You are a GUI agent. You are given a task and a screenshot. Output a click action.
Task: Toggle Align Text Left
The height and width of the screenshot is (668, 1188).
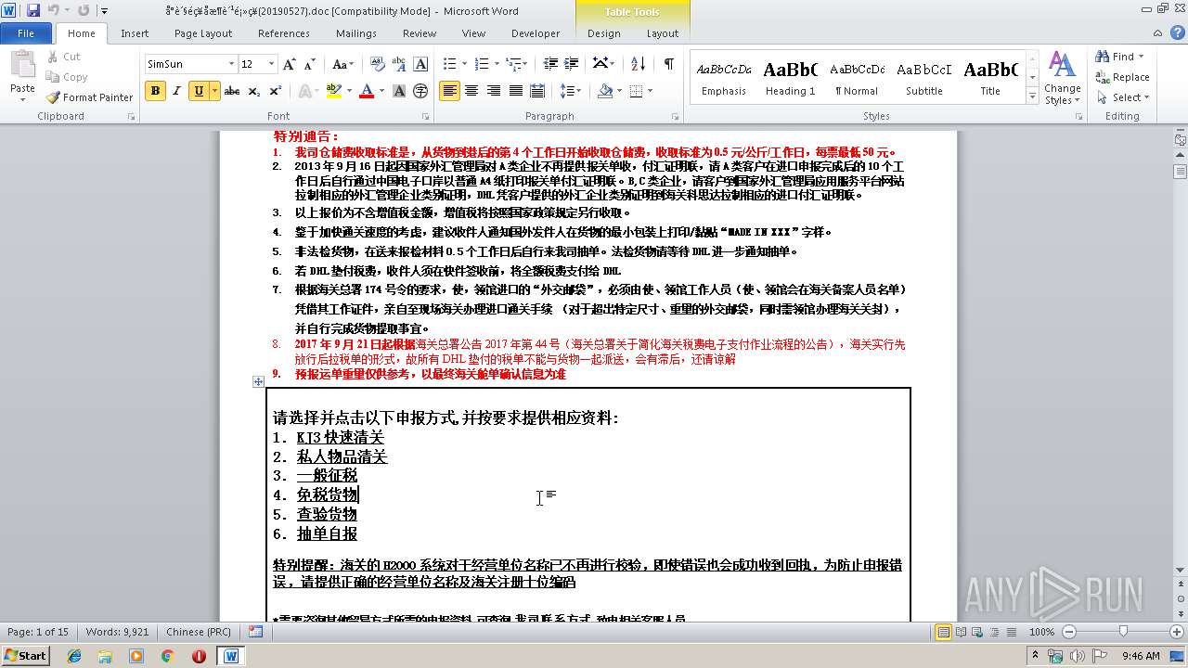450,91
